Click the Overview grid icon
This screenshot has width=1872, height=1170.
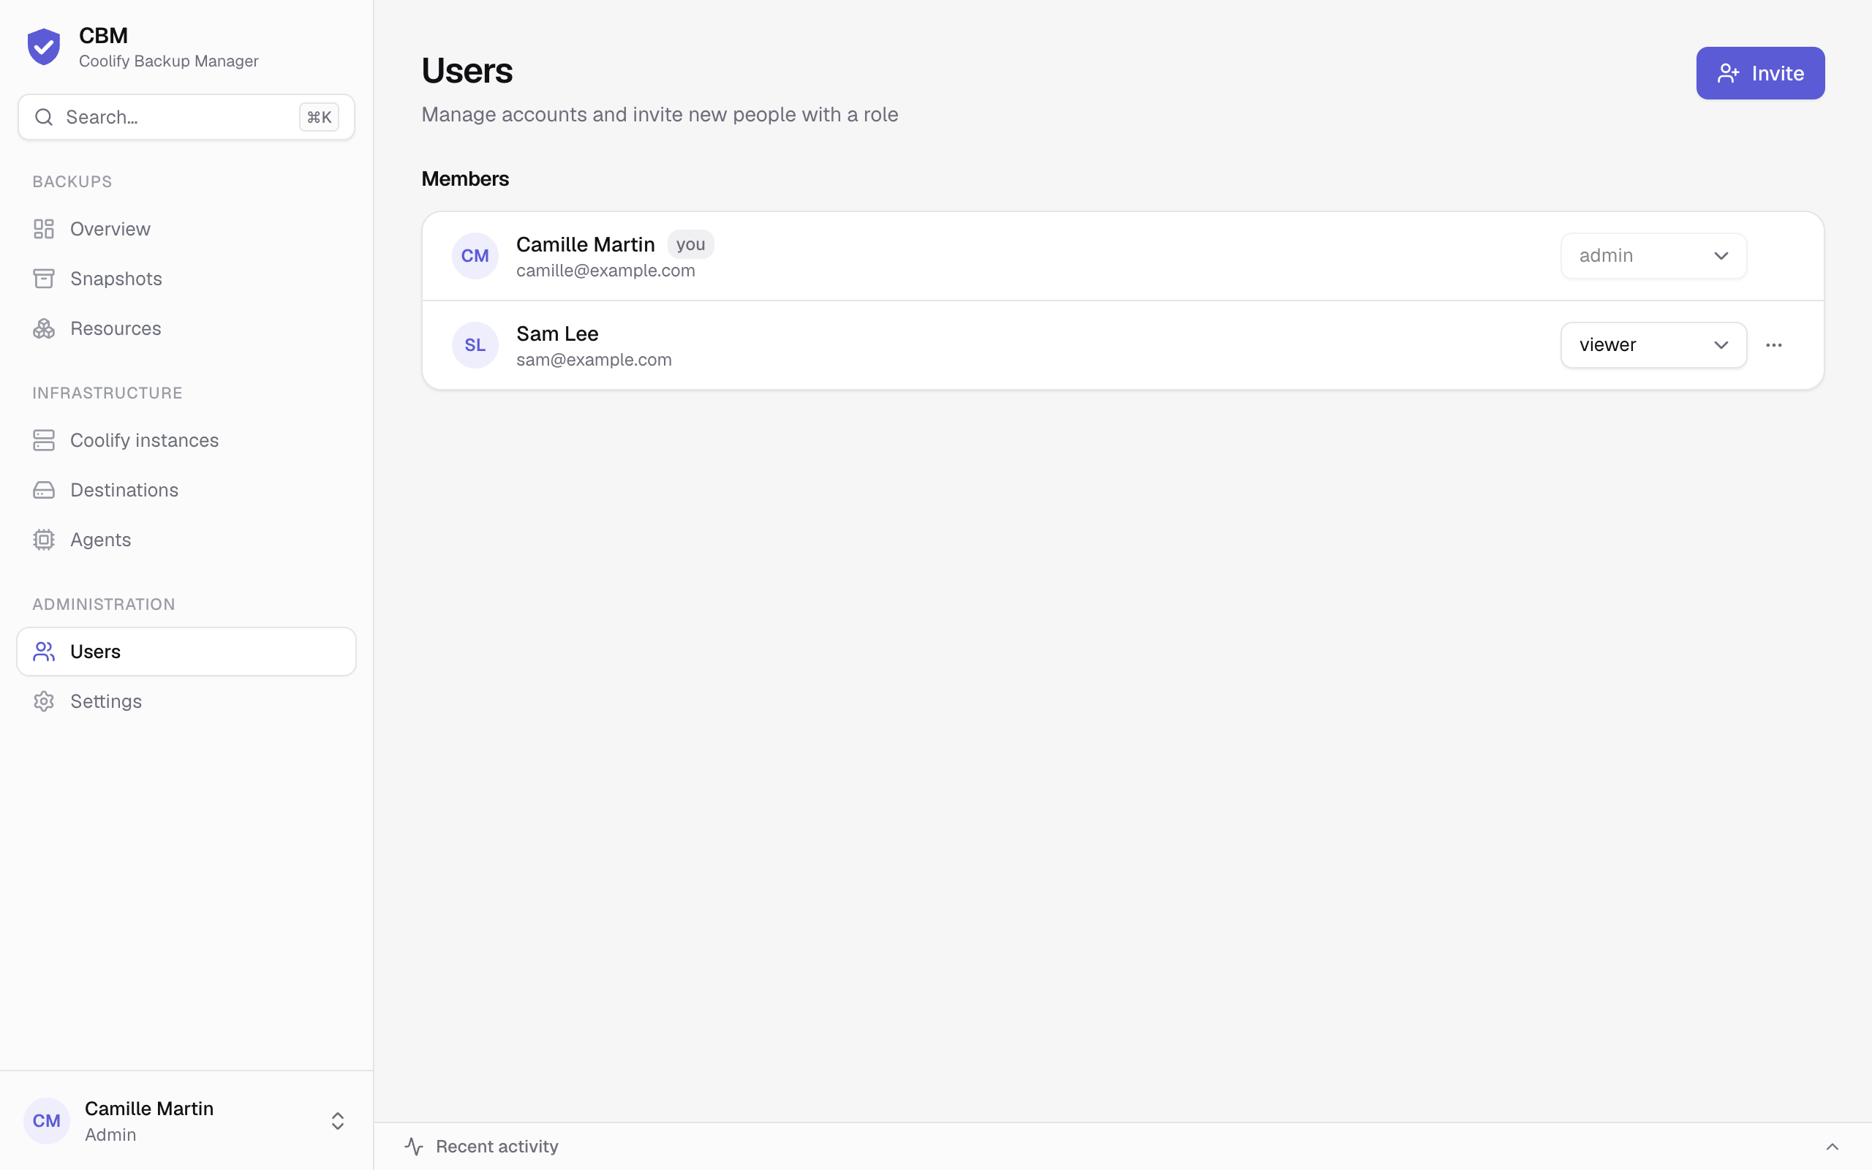(x=44, y=229)
